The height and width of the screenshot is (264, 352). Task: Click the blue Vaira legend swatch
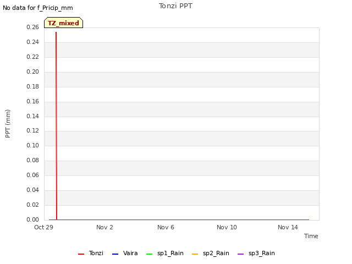[115, 254]
